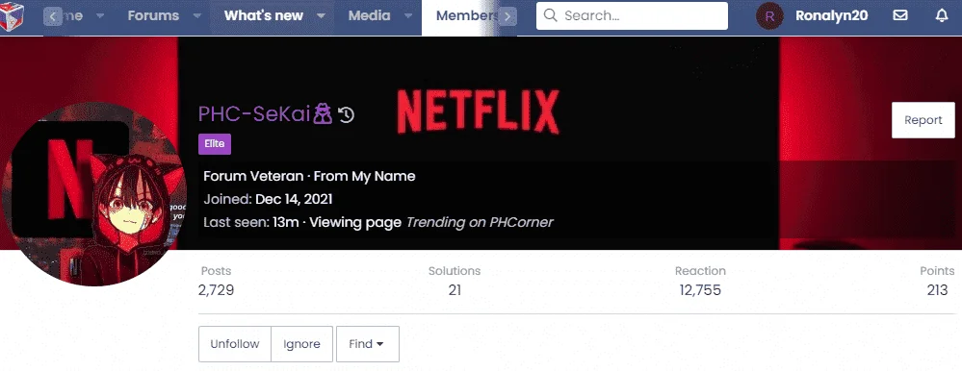Click the staff badge icon beside PHC-SeKai
Viewport: 962px width, 371px height.
323,114
